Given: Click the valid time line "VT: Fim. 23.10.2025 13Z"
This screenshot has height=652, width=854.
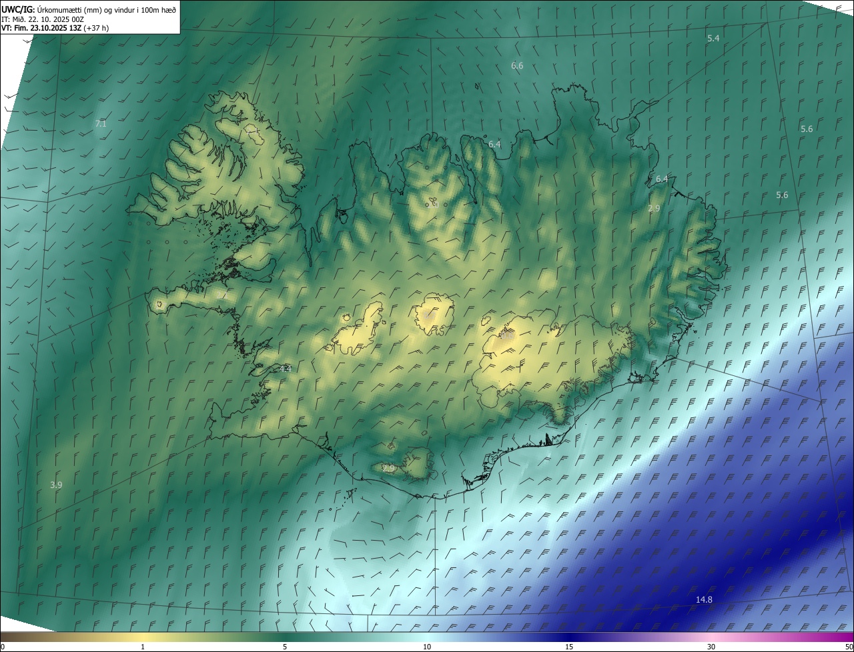Looking at the screenshot, I should point(42,28).
